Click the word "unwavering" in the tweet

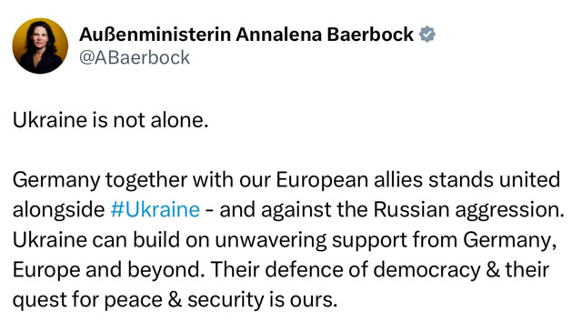click(271, 240)
